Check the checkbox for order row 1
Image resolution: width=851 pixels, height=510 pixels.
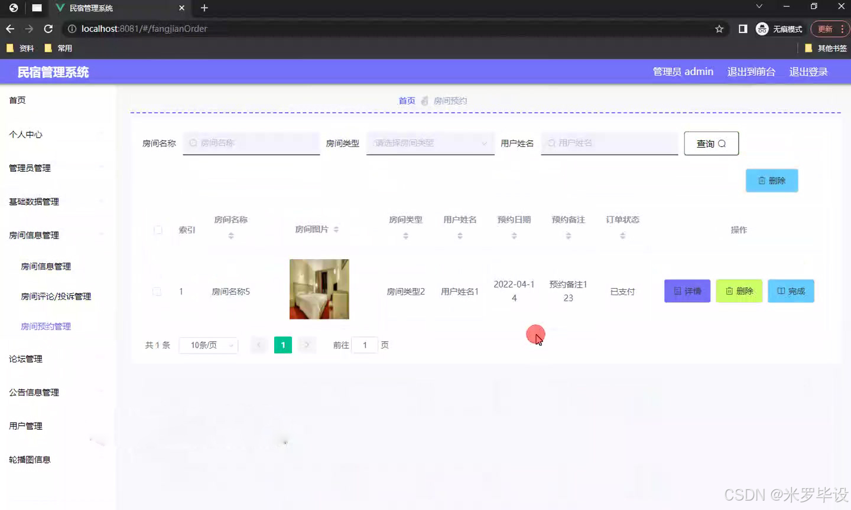[x=158, y=291]
